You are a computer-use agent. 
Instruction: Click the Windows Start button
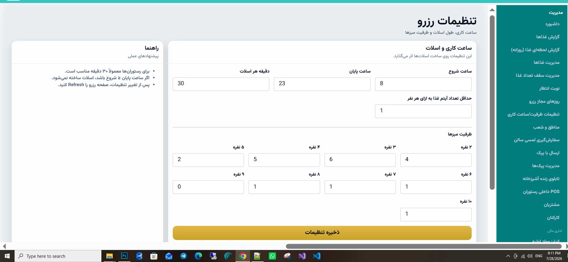7,256
